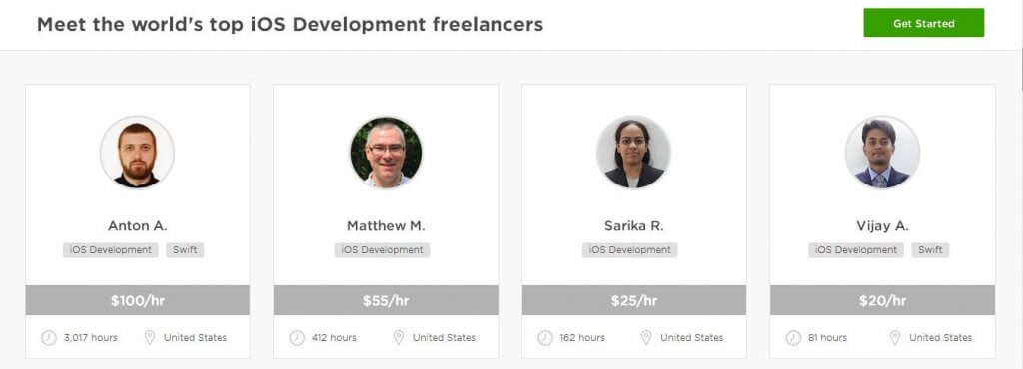
Task: Click the clock icon beside 162 hours
Action: 545,338
